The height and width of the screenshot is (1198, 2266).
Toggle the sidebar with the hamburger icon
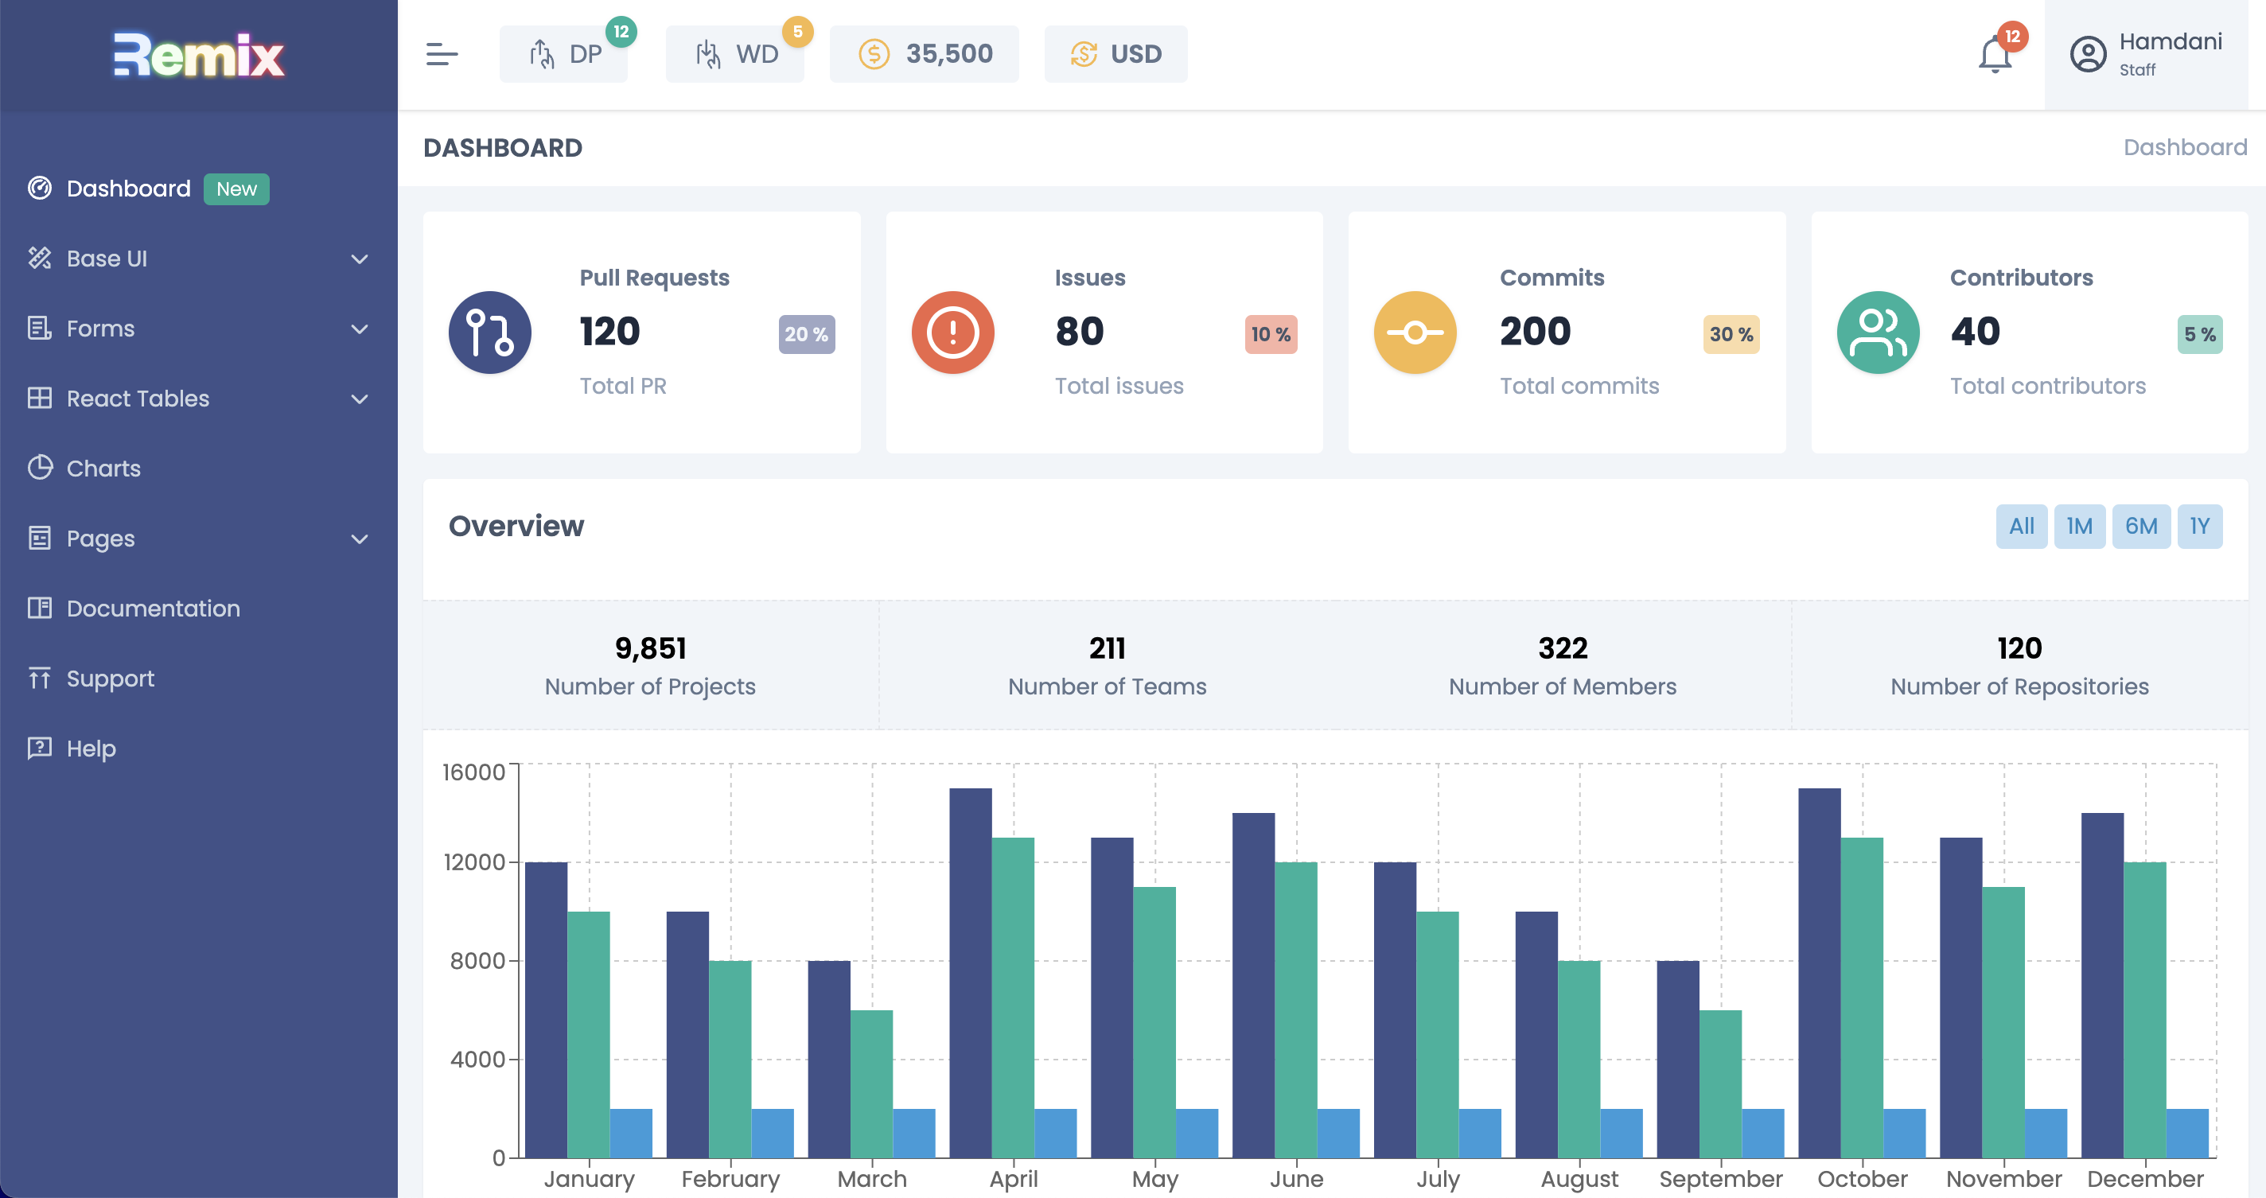pyautogui.click(x=442, y=55)
